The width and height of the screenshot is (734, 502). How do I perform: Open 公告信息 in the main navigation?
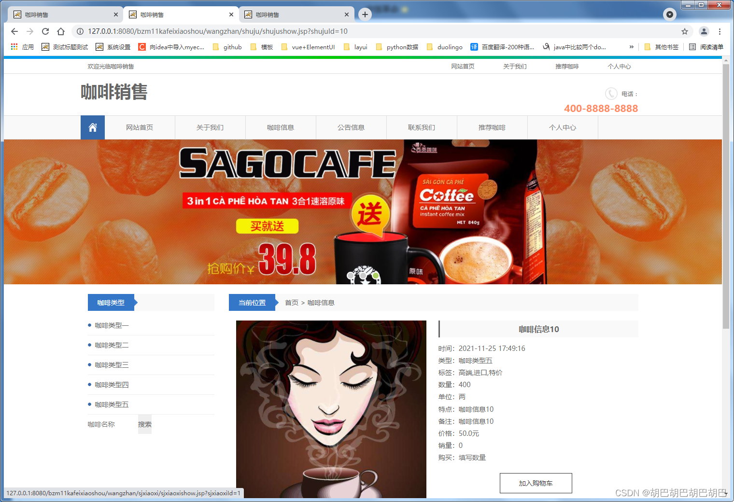coord(351,127)
